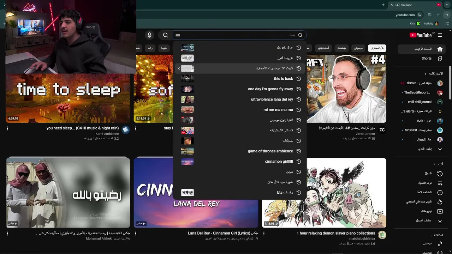Screen dimensions: 452x254
Task: Open options menu for 'you need sleep' video
Action: point(7,129)
